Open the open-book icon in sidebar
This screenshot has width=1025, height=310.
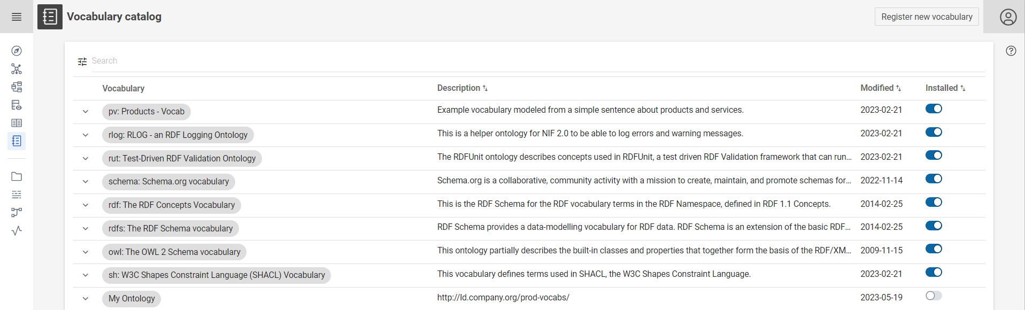[17, 123]
